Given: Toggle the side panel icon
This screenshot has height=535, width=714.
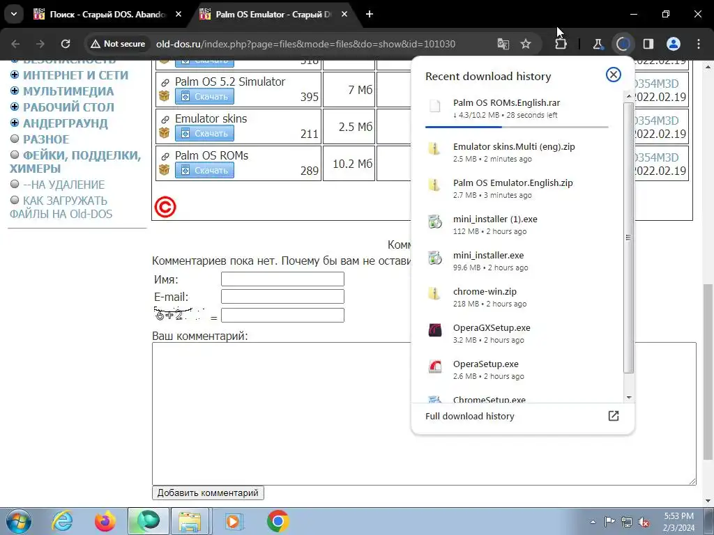Looking at the screenshot, I should click(648, 44).
